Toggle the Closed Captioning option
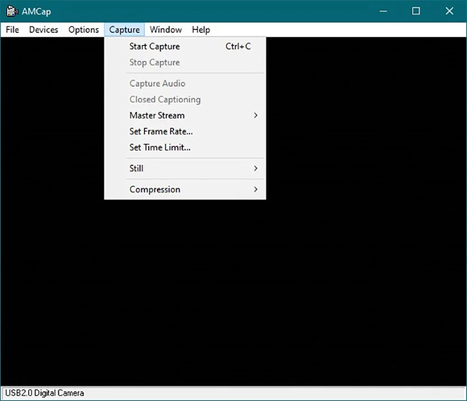 point(165,99)
